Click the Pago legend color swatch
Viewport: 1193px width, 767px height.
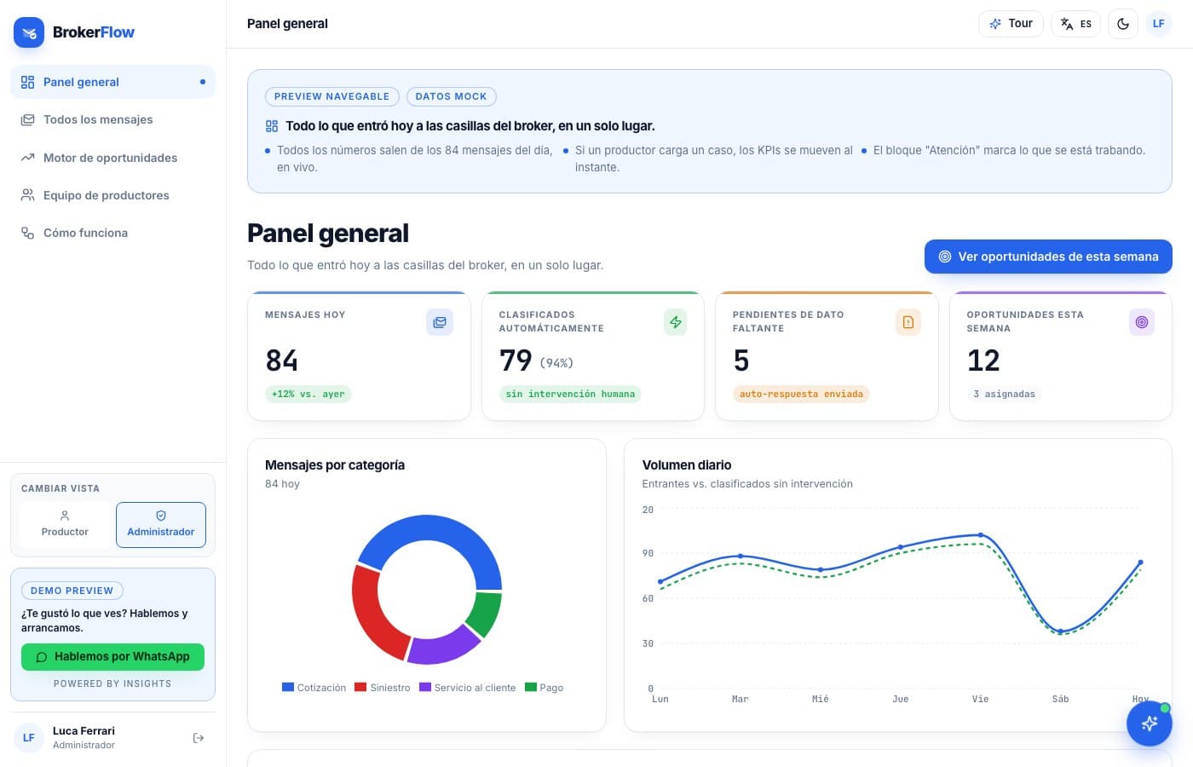[531, 687]
